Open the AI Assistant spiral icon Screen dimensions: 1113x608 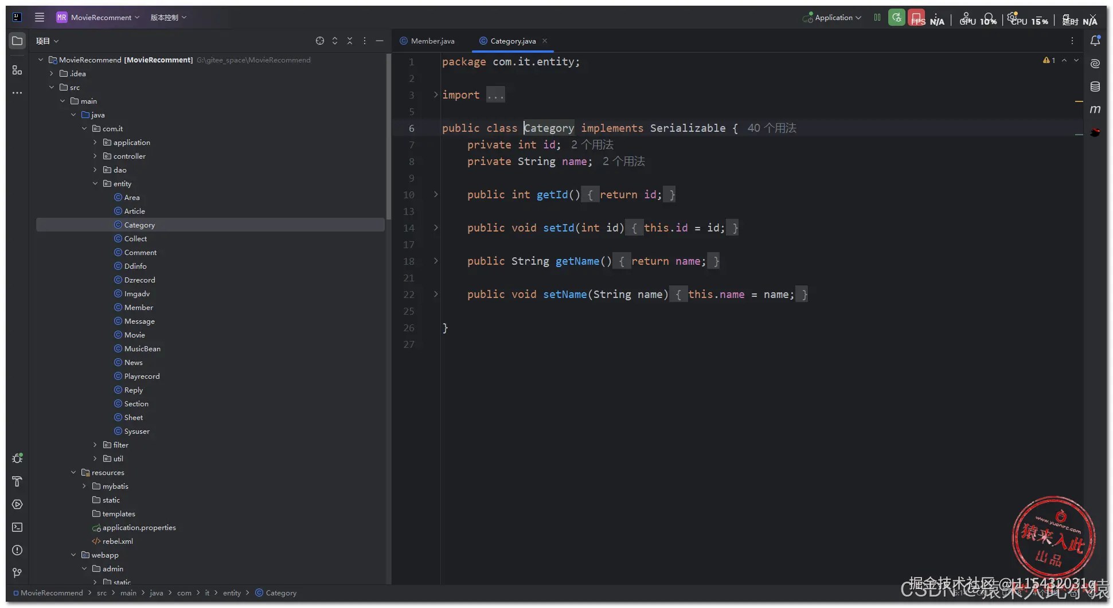click(x=1095, y=64)
